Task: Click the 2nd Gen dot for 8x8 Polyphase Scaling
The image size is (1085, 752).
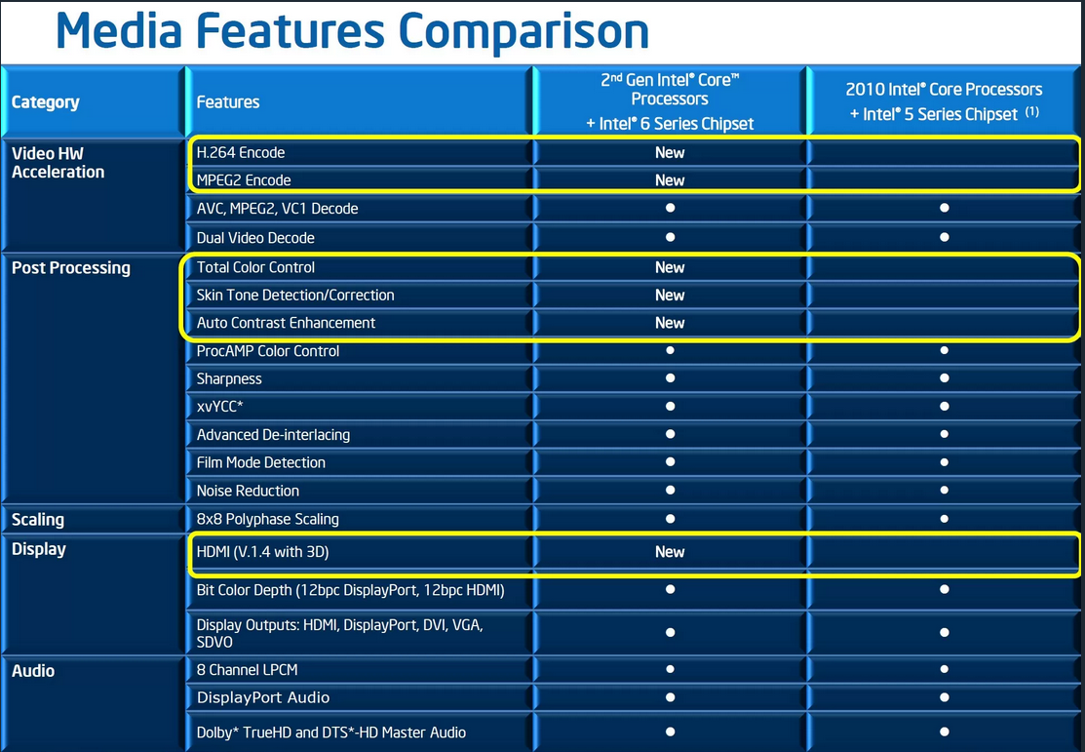Action: [x=670, y=519]
